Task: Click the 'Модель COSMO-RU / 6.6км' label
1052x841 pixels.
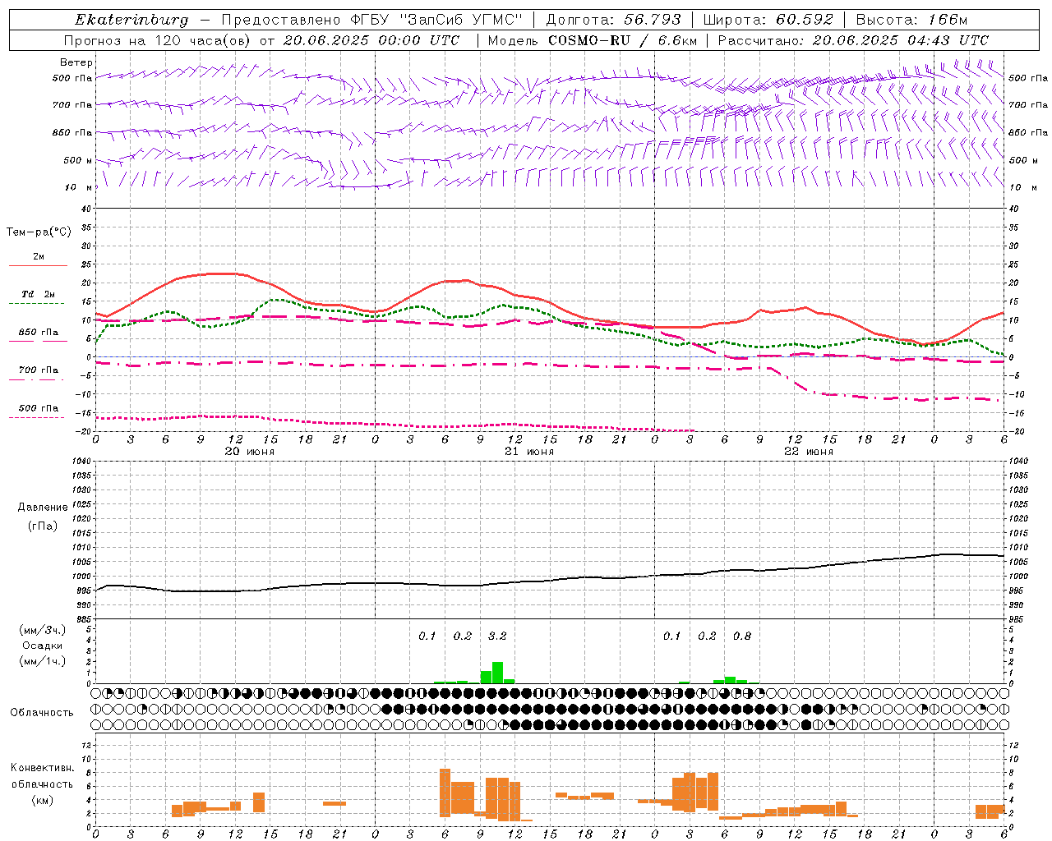Action: (x=593, y=40)
